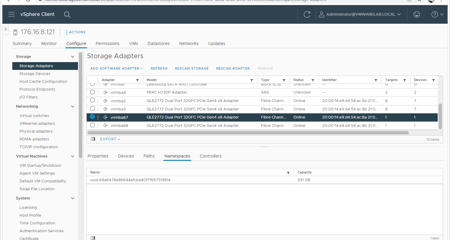Switch to the adapter Paths tab
The image size is (450, 240).
pos(149,156)
